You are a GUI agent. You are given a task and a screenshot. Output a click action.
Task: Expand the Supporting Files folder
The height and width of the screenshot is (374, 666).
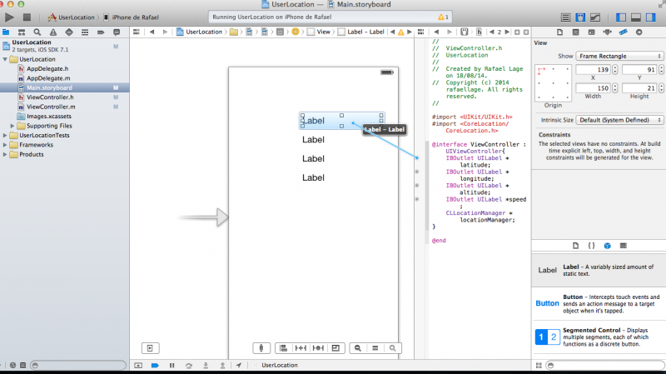click(x=12, y=126)
